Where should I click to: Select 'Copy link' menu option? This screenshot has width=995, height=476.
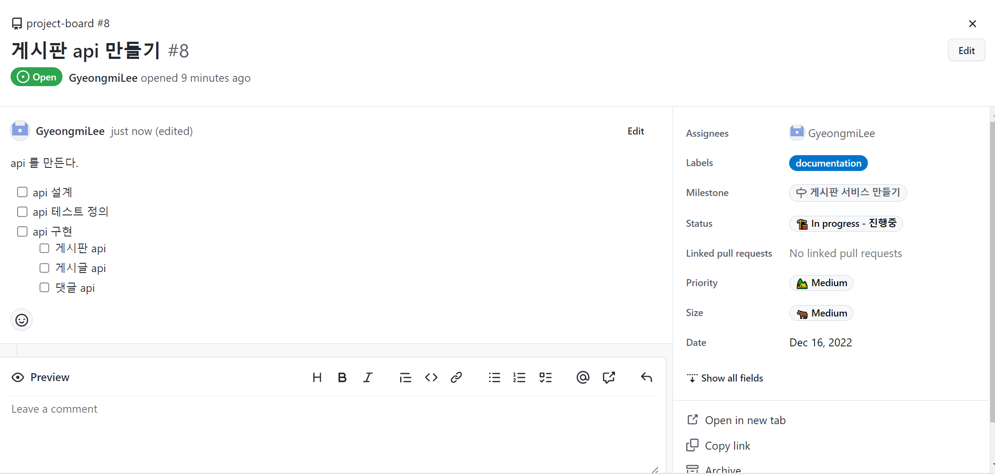(x=727, y=446)
